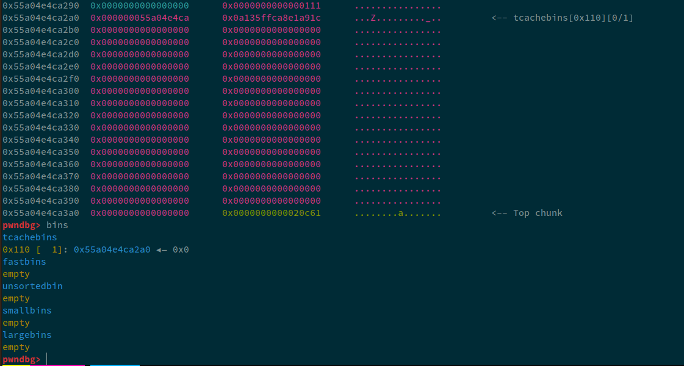Image resolution: width=684 pixels, height=366 pixels.
Task: Click address 0x55a04e4ca380
Action: (41, 189)
